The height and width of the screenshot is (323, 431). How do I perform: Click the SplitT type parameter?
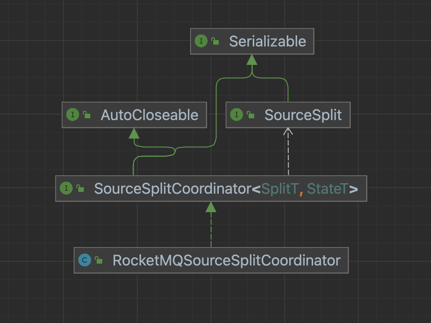pyautogui.click(x=280, y=188)
